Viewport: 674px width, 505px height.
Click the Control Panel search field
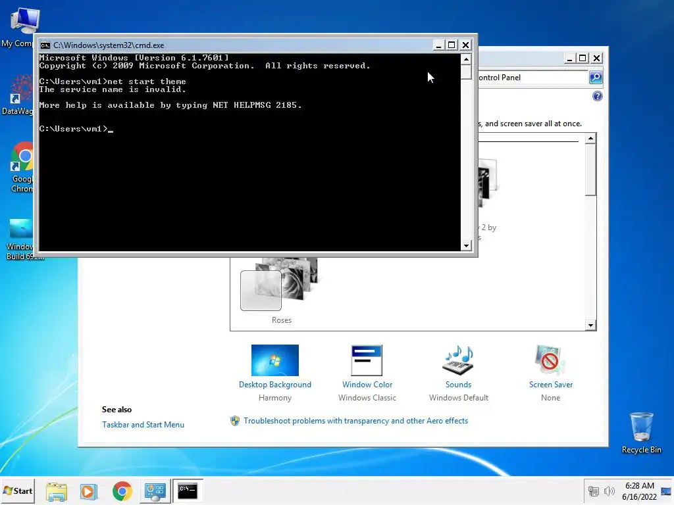pos(533,78)
